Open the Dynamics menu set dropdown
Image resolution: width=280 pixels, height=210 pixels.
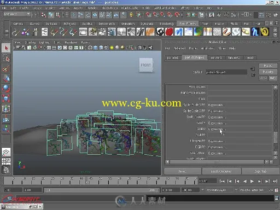pos(17,14)
